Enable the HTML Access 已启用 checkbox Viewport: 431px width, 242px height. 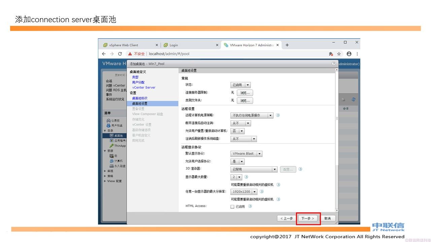coord(232,207)
